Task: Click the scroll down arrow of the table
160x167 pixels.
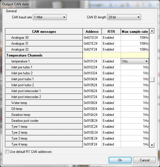Action: [152, 145]
